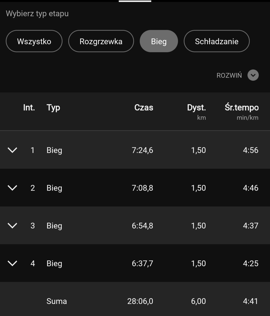This screenshot has width=270, height=316.
Task: Select the Rozgrzewka stage filter
Action: click(x=101, y=41)
